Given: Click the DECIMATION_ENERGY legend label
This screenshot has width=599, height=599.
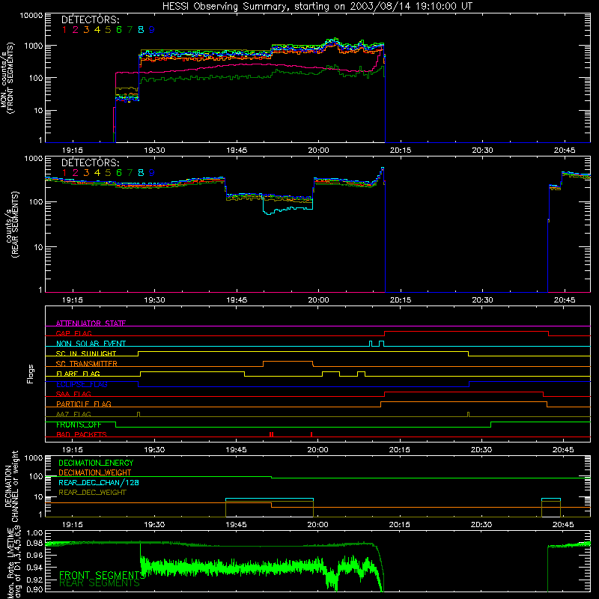Looking at the screenshot, I should (x=96, y=463).
